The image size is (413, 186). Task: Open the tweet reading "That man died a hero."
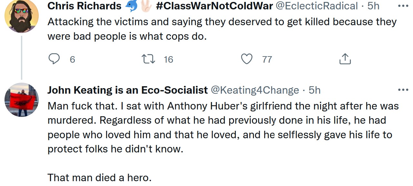coord(99,178)
